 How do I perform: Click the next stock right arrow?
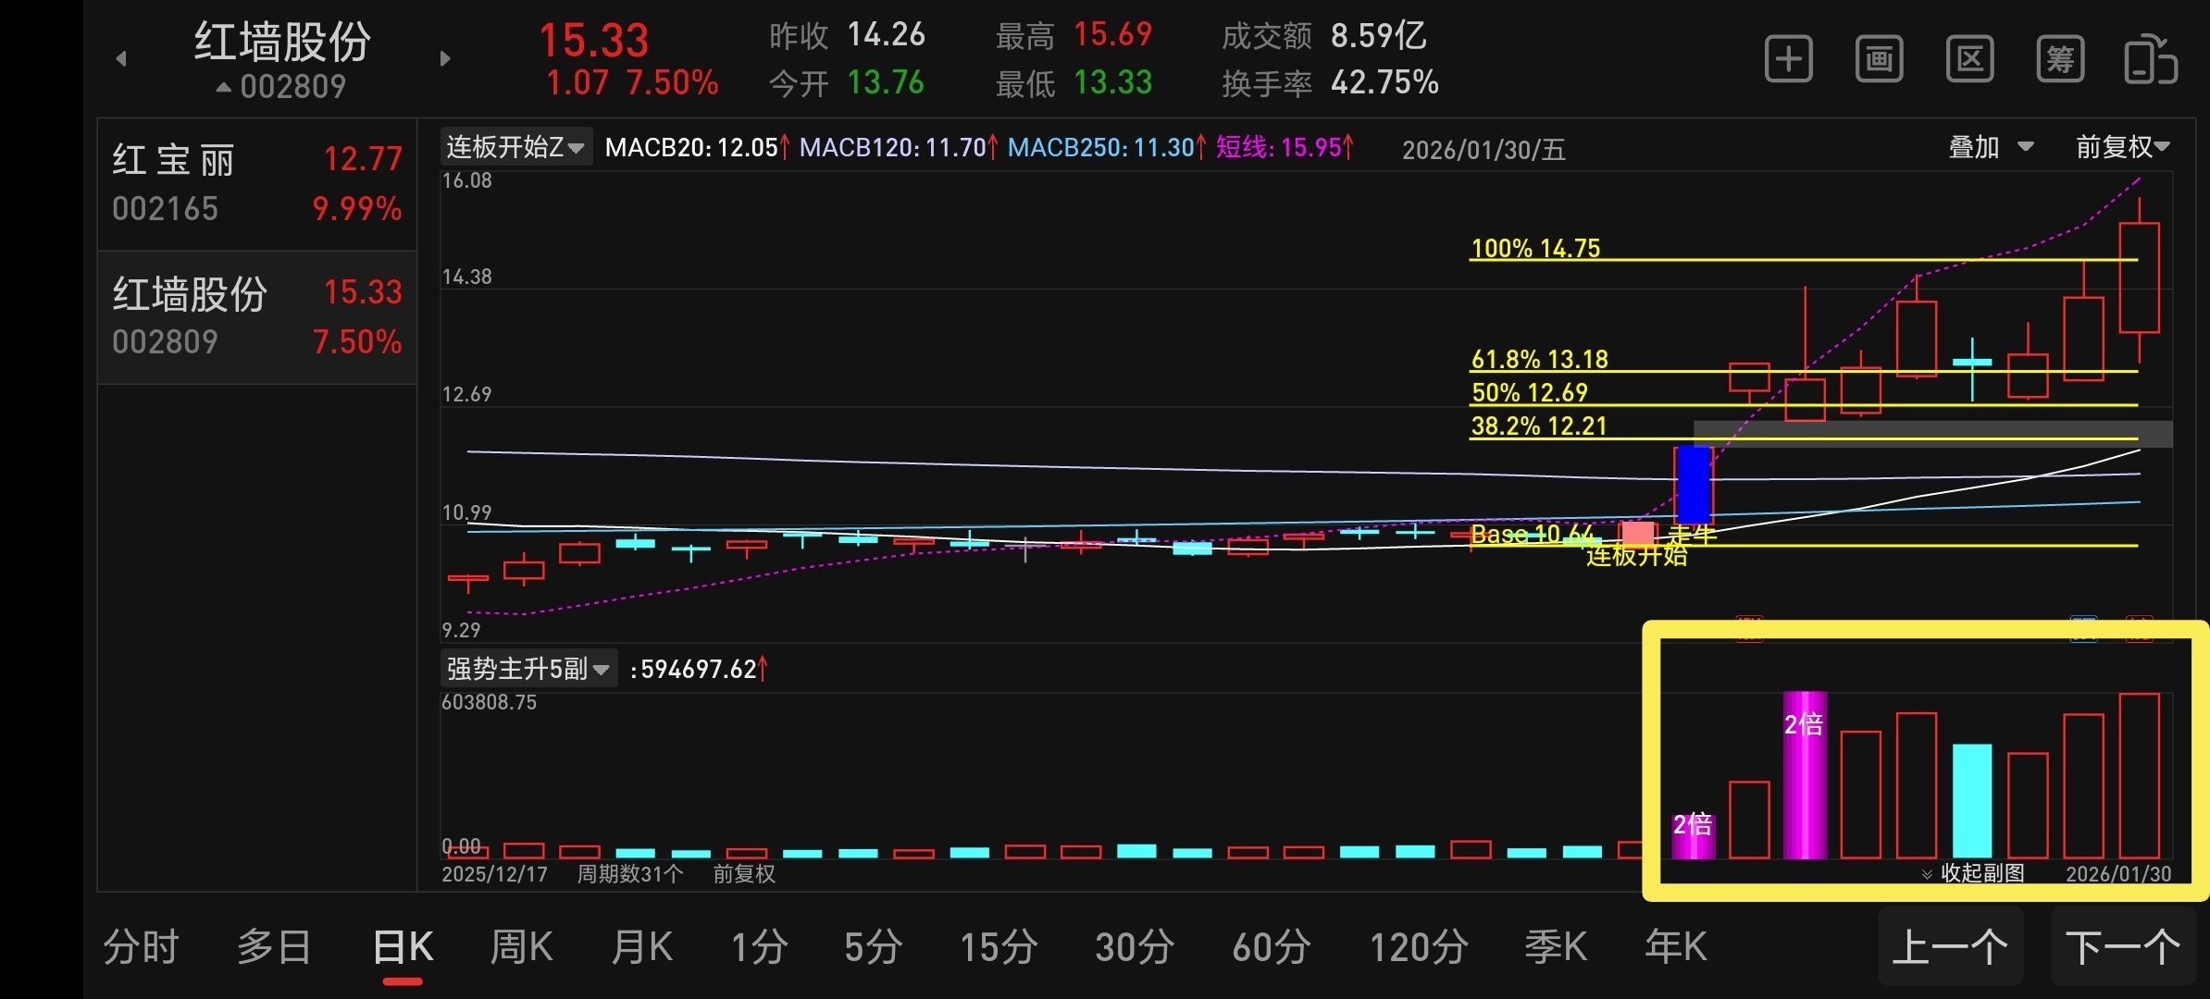coord(445,59)
